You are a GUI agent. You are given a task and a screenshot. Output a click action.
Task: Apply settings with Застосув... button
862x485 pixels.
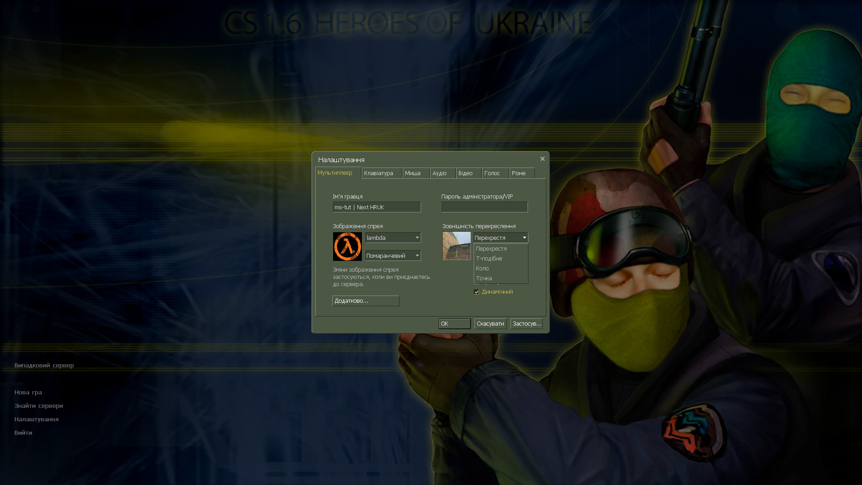tap(526, 324)
